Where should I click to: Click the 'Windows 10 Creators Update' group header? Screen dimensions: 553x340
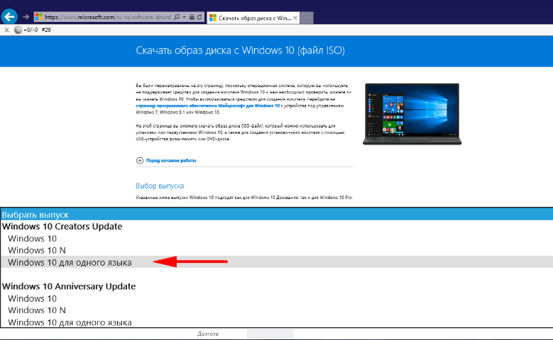pos(62,227)
